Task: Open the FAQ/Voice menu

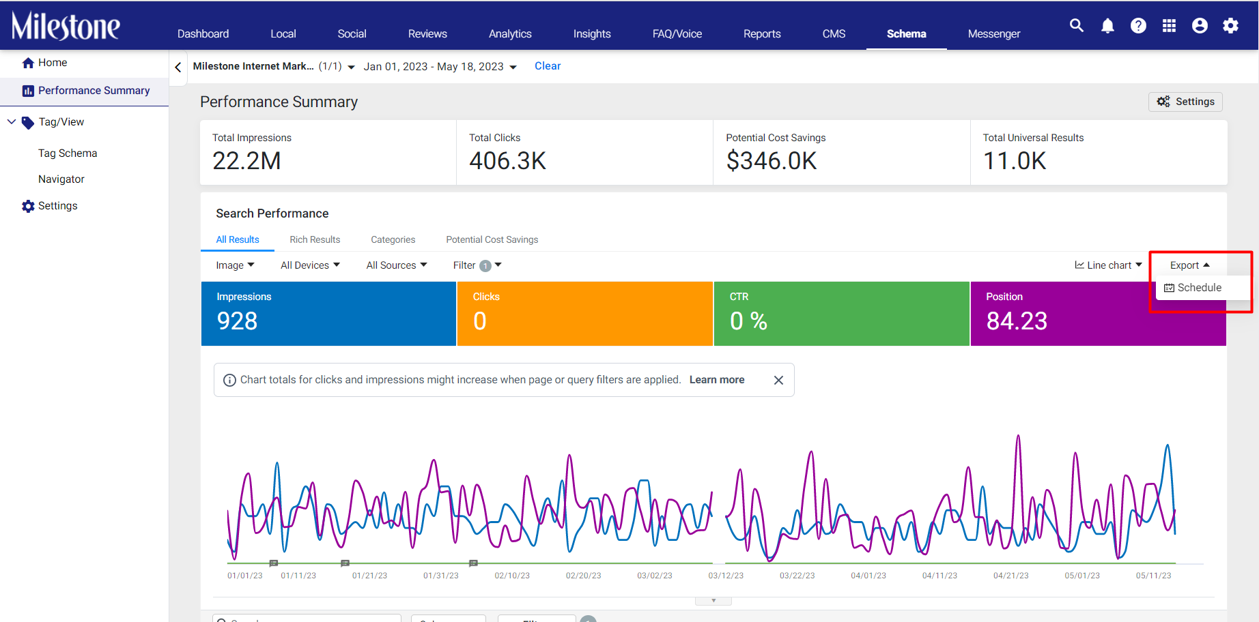Action: pos(677,34)
